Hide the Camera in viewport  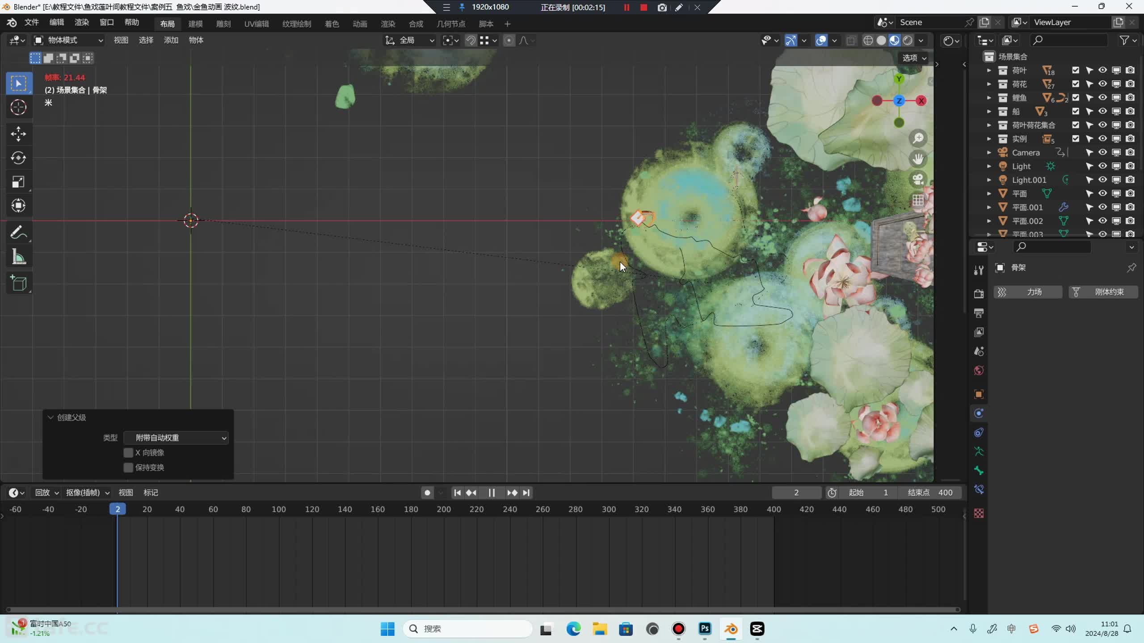1102,152
